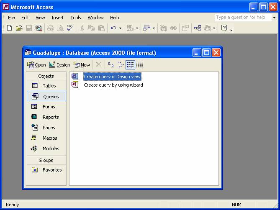This screenshot has height=210, width=280.
Task: Click the Microsoft Script Editor icon
Action: (x=173, y=28)
